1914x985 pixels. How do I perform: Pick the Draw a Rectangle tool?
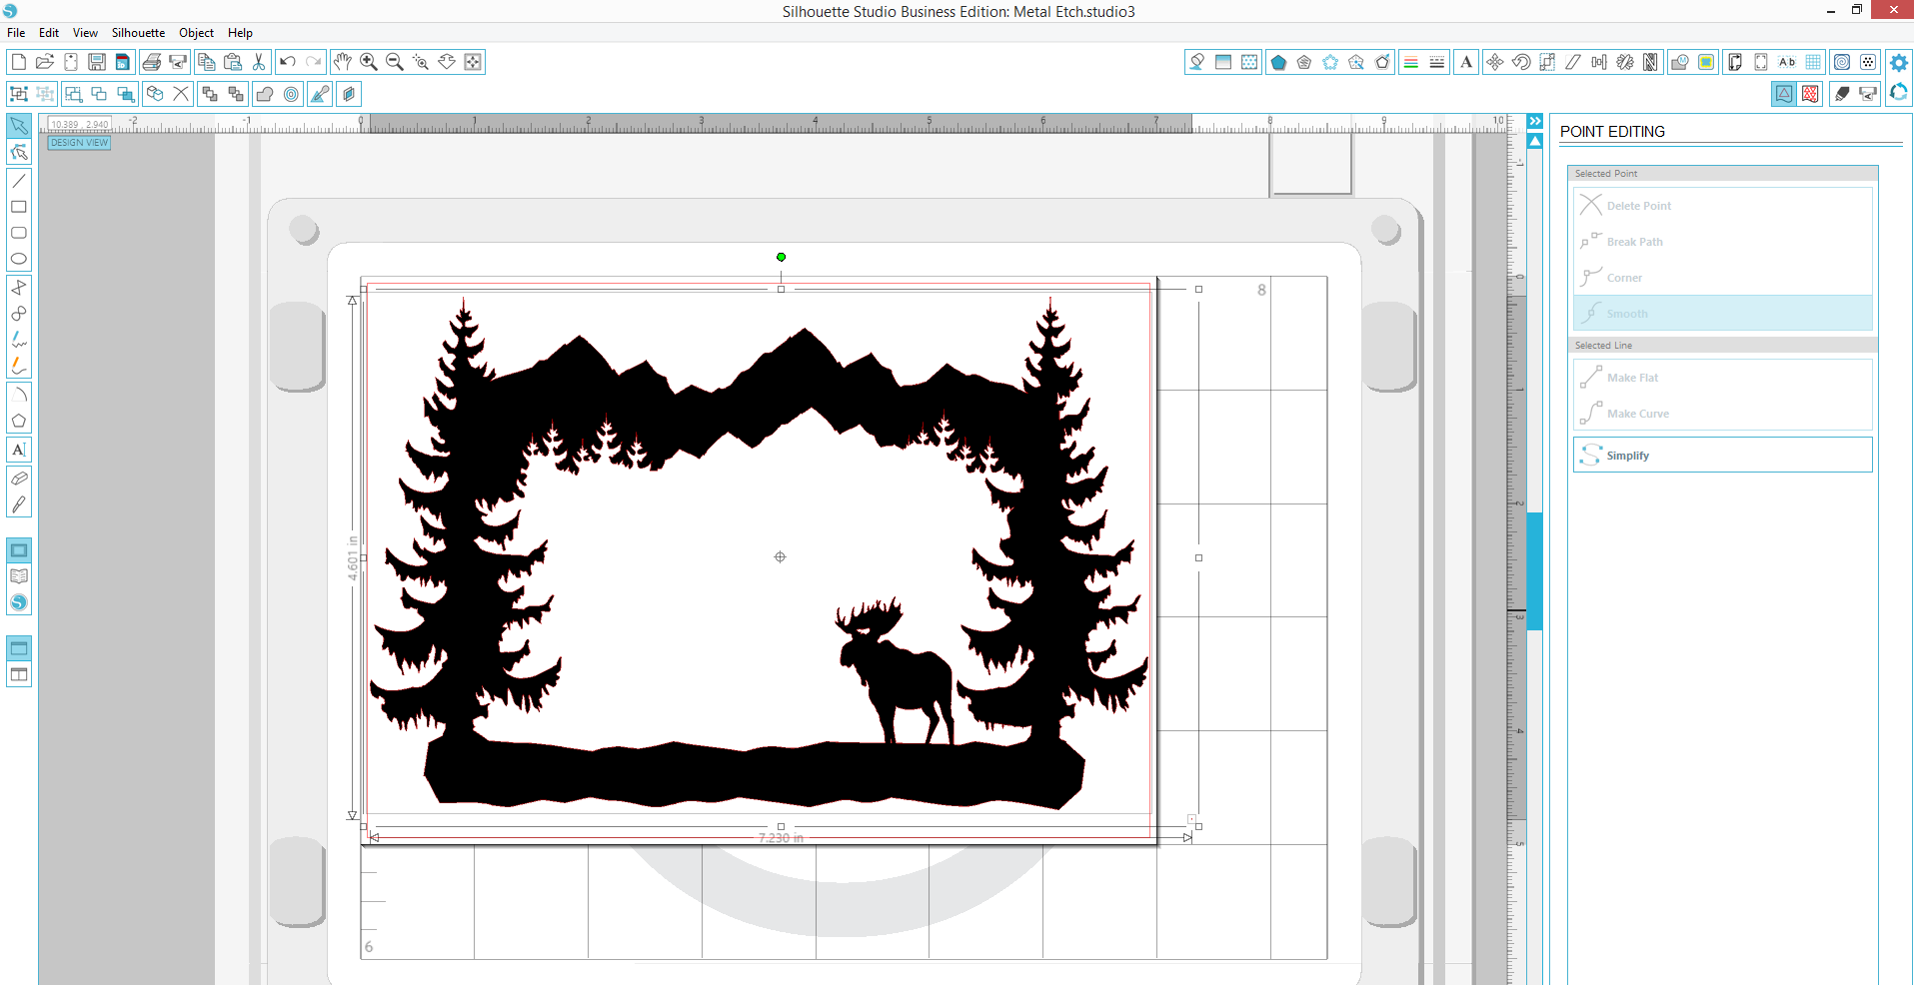click(19, 207)
